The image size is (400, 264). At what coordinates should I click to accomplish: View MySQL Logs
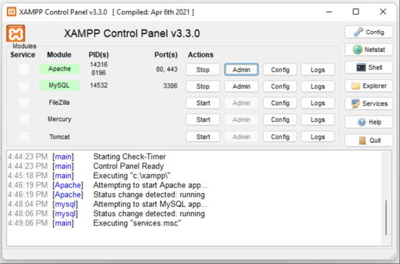tap(318, 86)
